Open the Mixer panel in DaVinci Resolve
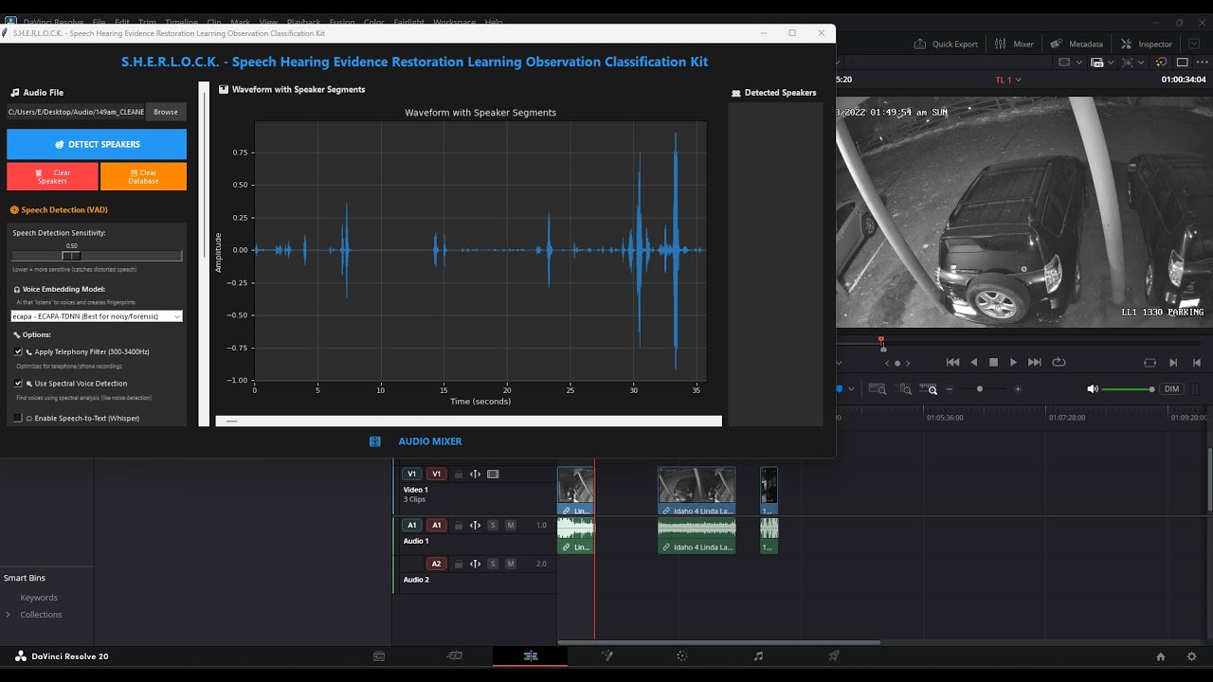The image size is (1213, 682). 1014,44
